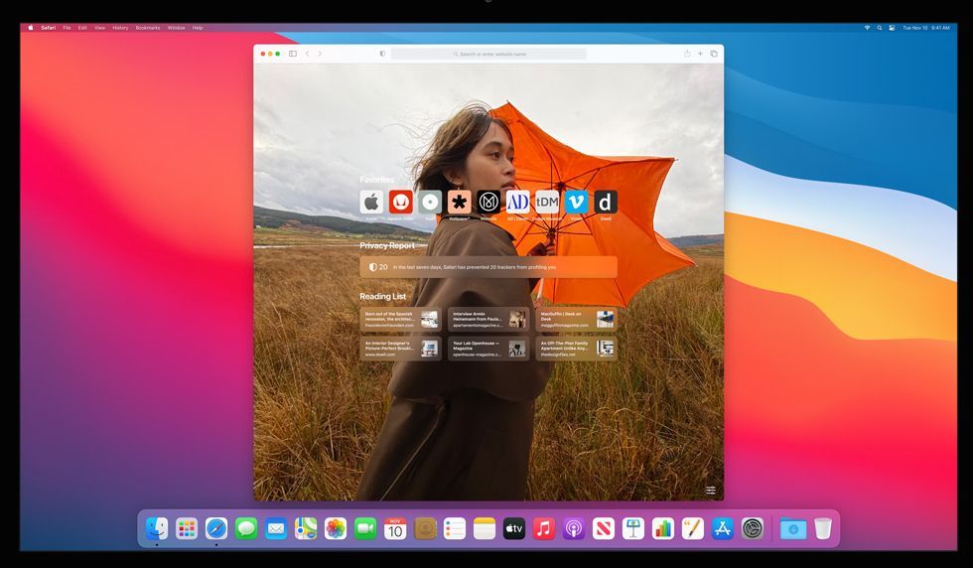This screenshot has width=973, height=568.
Task: Toggle the Safari sidebar button
Action: click(x=293, y=54)
